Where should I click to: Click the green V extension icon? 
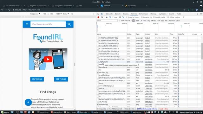[x=188, y=10]
